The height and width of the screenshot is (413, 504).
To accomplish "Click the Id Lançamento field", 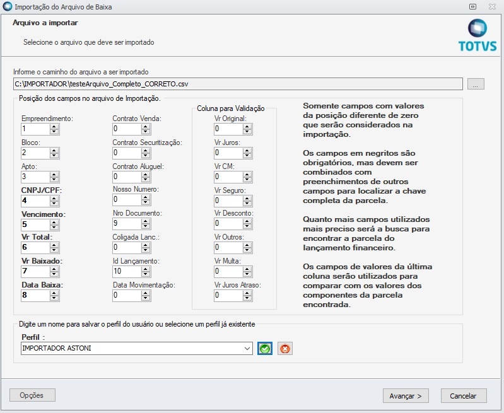I will (127, 272).
